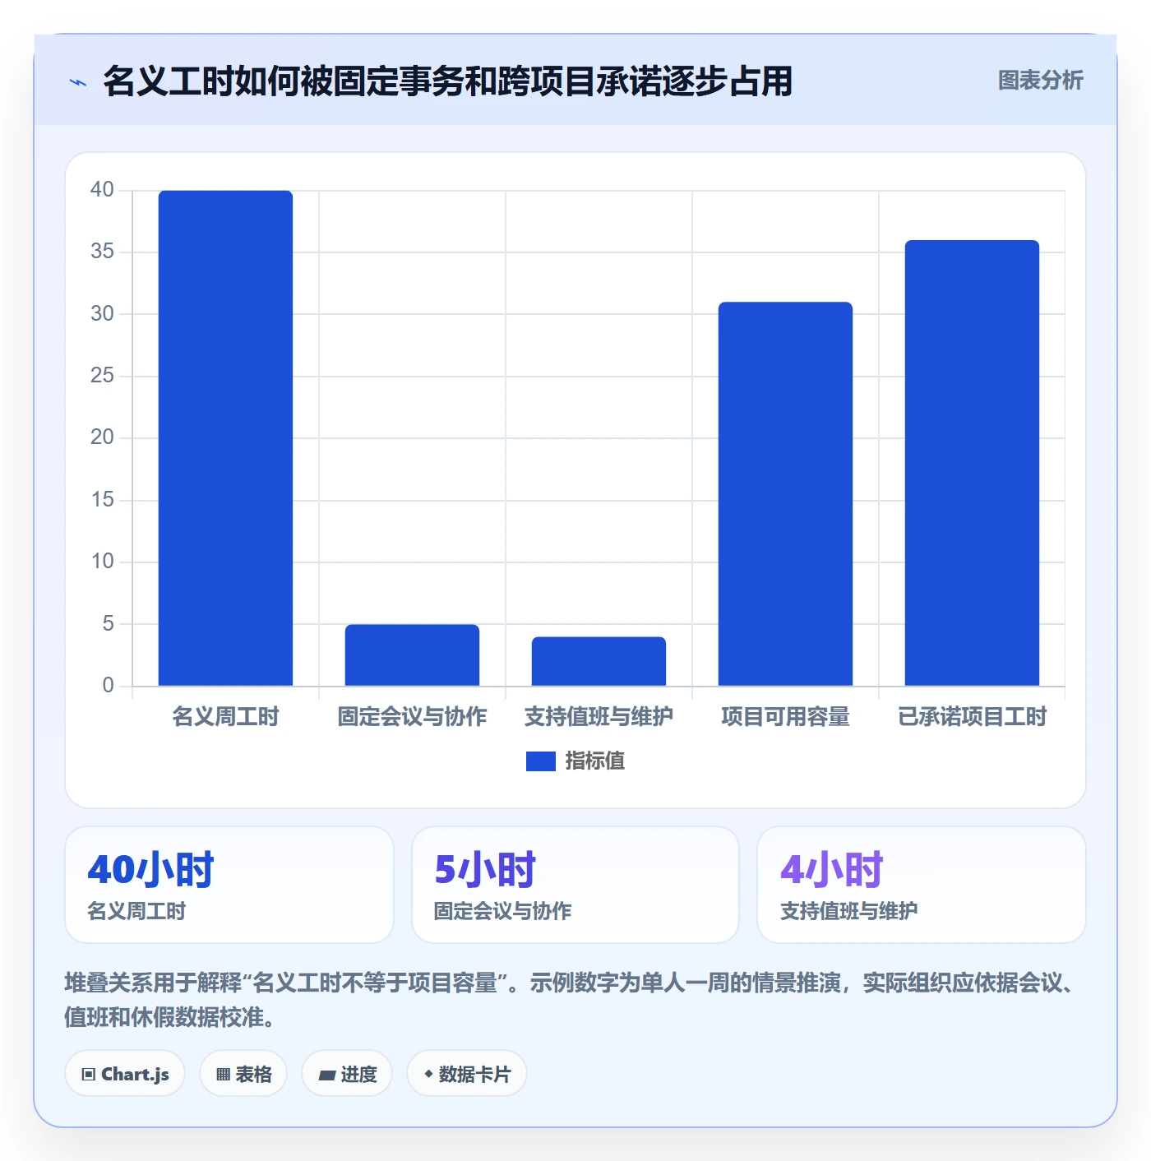Click the 已承诺项目工时 x-axis label

click(x=972, y=717)
